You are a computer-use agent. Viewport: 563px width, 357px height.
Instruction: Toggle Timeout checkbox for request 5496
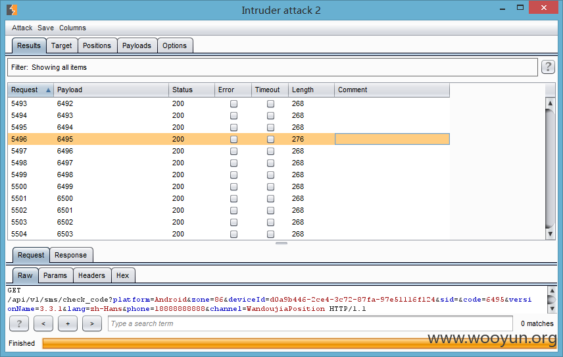[271, 139]
